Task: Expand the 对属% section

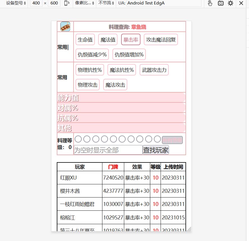Action: click(121, 107)
